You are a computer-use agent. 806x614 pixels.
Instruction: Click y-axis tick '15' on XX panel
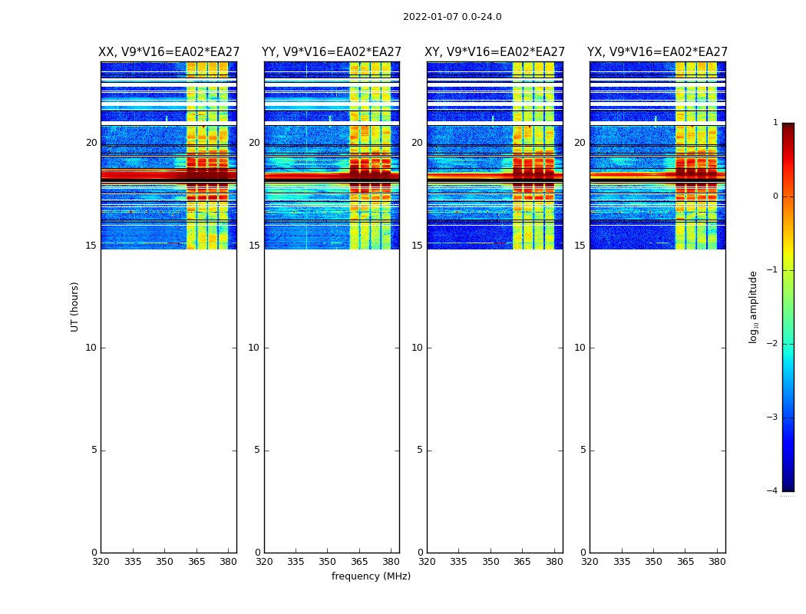click(91, 245)
